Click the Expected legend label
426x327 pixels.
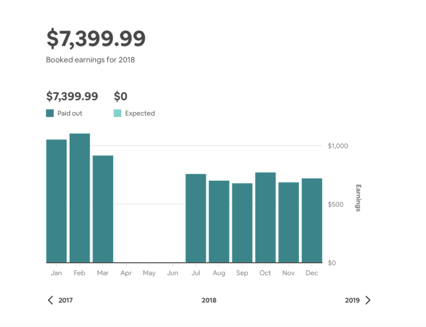[140, 113]
